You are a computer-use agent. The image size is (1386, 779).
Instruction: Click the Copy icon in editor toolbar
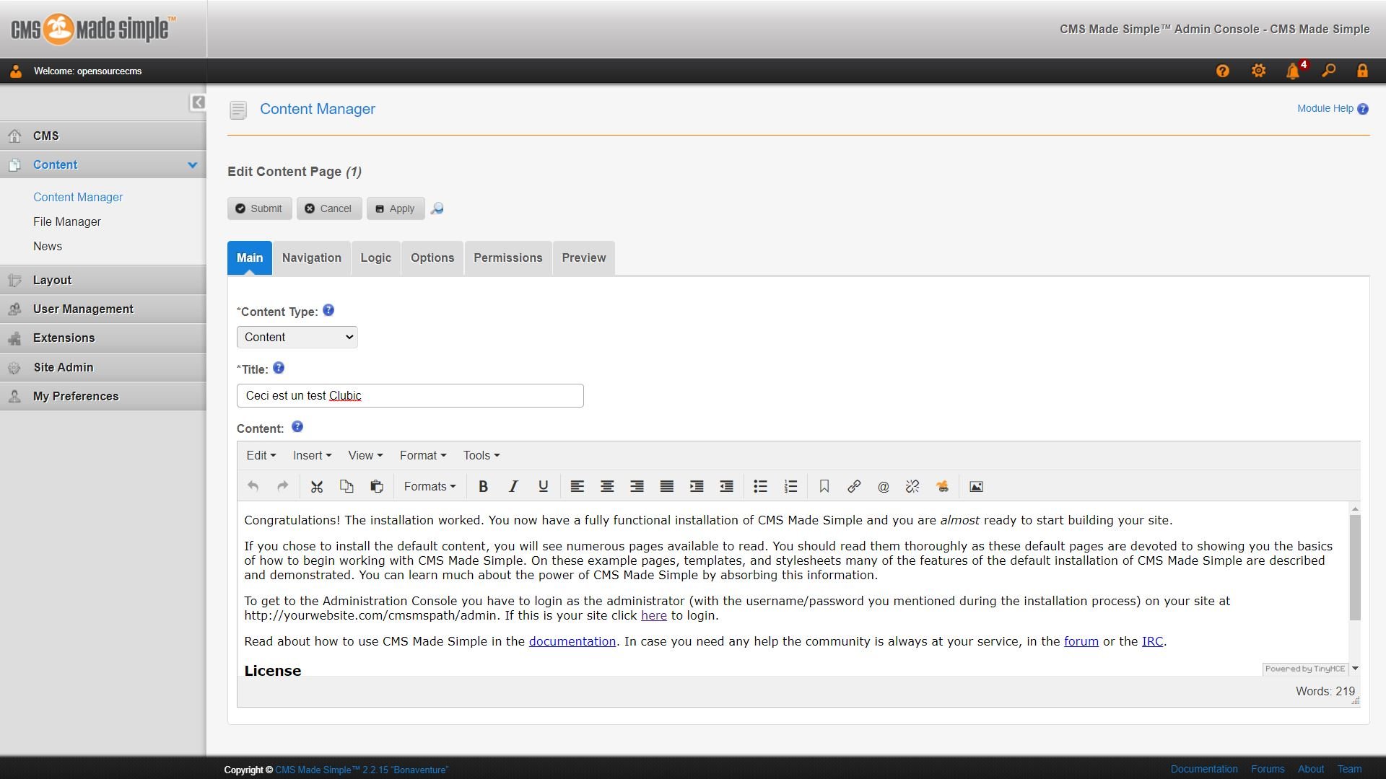tap(346, 487)
